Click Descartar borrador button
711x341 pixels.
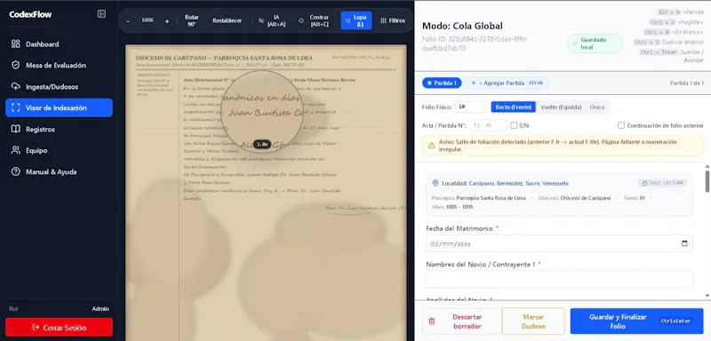(x=461, y=321)
